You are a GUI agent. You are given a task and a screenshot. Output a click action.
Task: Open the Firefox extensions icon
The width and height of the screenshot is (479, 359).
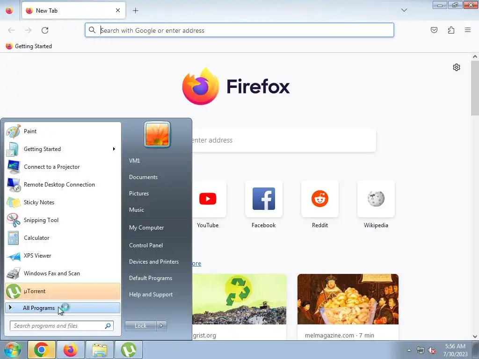pyautogui.click(x=451, y=30)
